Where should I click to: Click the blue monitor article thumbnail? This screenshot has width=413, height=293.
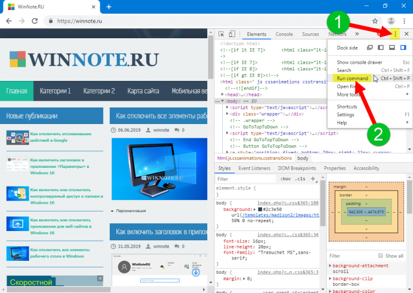click(159, 169)
